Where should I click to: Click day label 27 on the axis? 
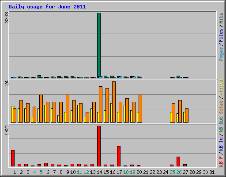pyautogui.click(x=185, y=172)
